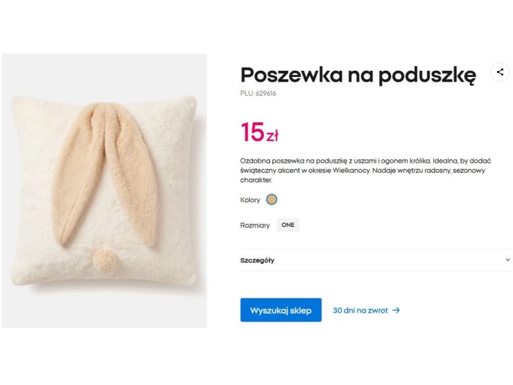
Task: Click the zł currency symbol in price
Action: pyautogui.click(x=272, y=136)
